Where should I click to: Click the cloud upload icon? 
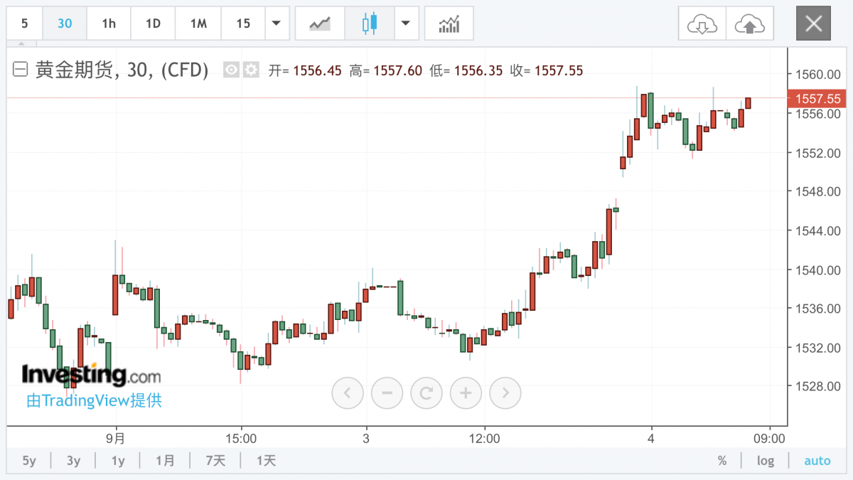pos(749,23)
